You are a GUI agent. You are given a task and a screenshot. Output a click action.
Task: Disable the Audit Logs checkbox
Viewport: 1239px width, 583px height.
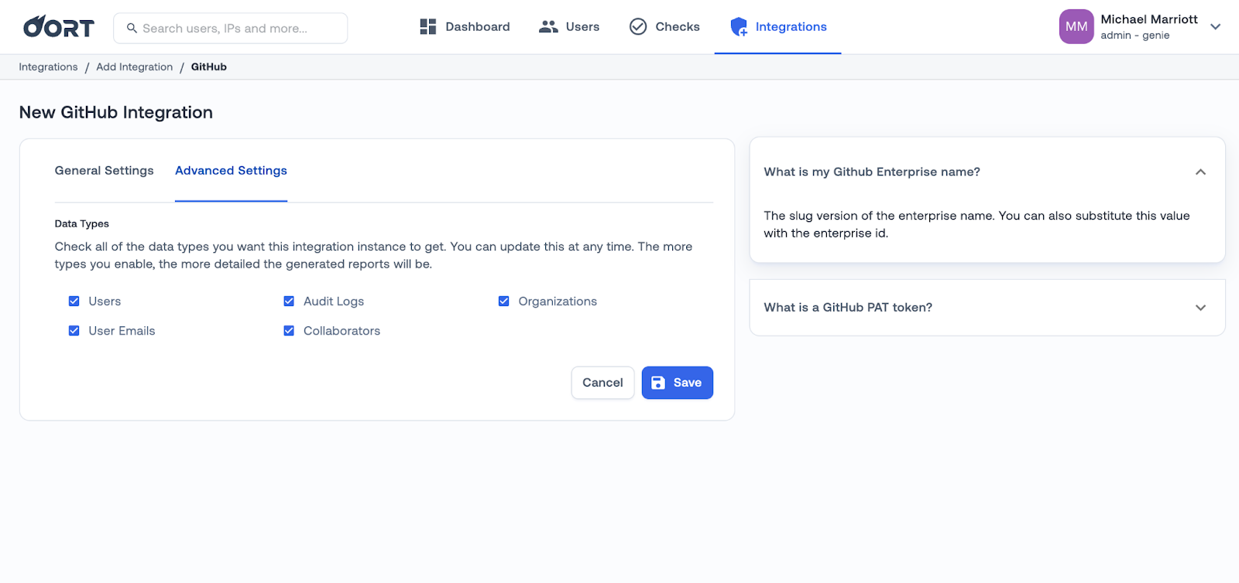[x=289, y=302]
